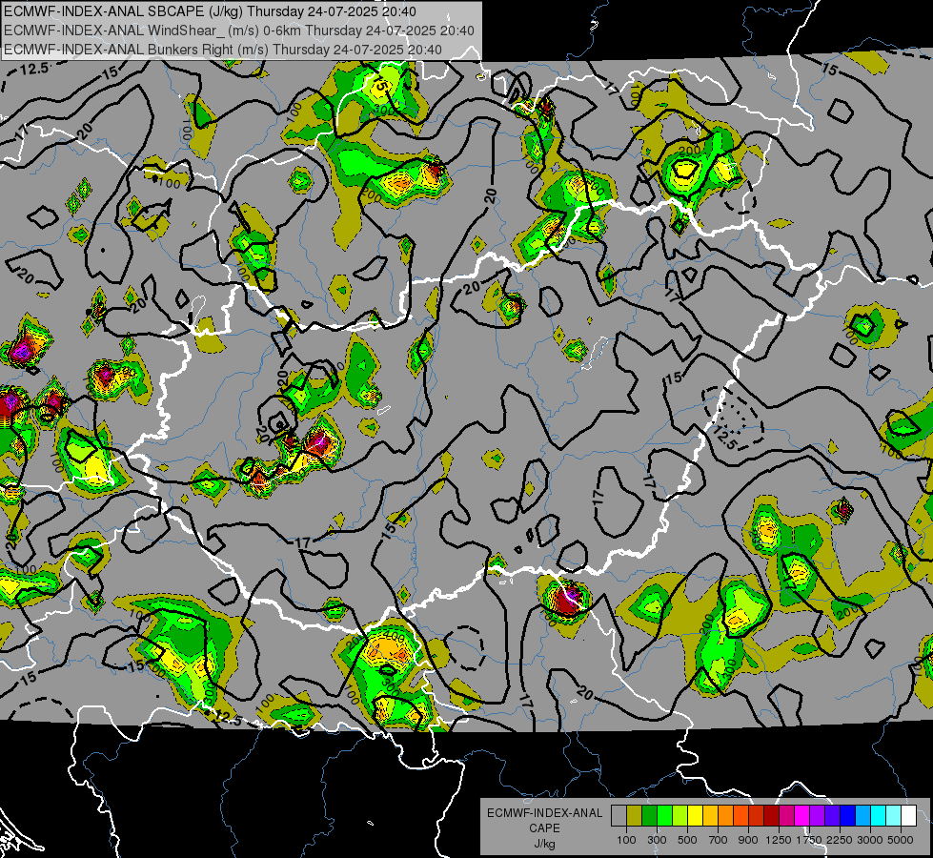This screenshot has width=933, height=858.
Task: Click the red legend swatch after 900
Action: (x=757, y=816)
